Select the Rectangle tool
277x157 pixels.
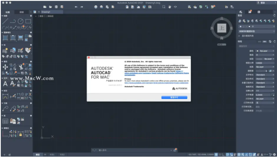click(28, 21)
